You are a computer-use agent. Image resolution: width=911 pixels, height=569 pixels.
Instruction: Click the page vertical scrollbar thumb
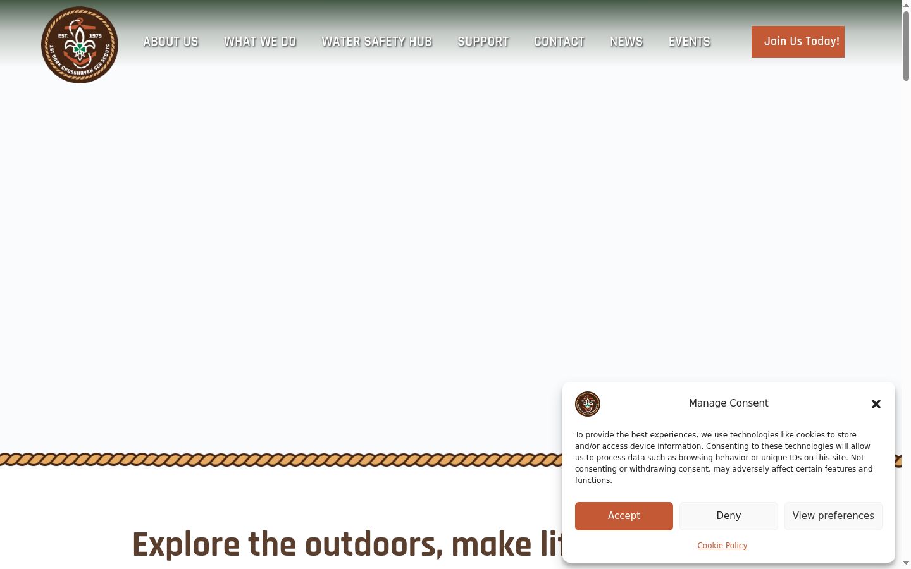pos(906,45)
